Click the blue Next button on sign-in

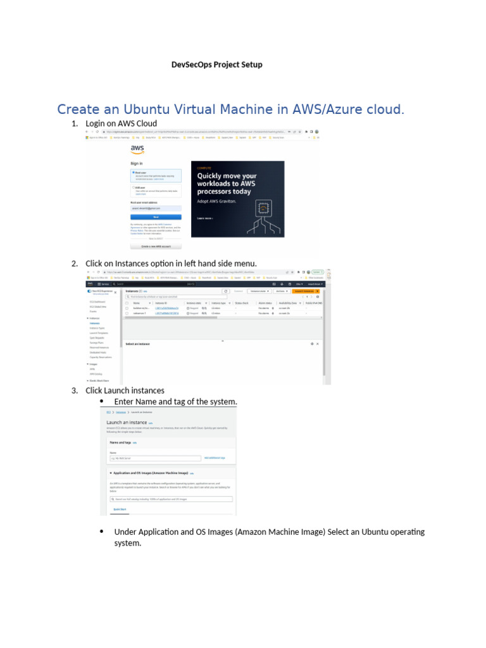click(156, 217)
